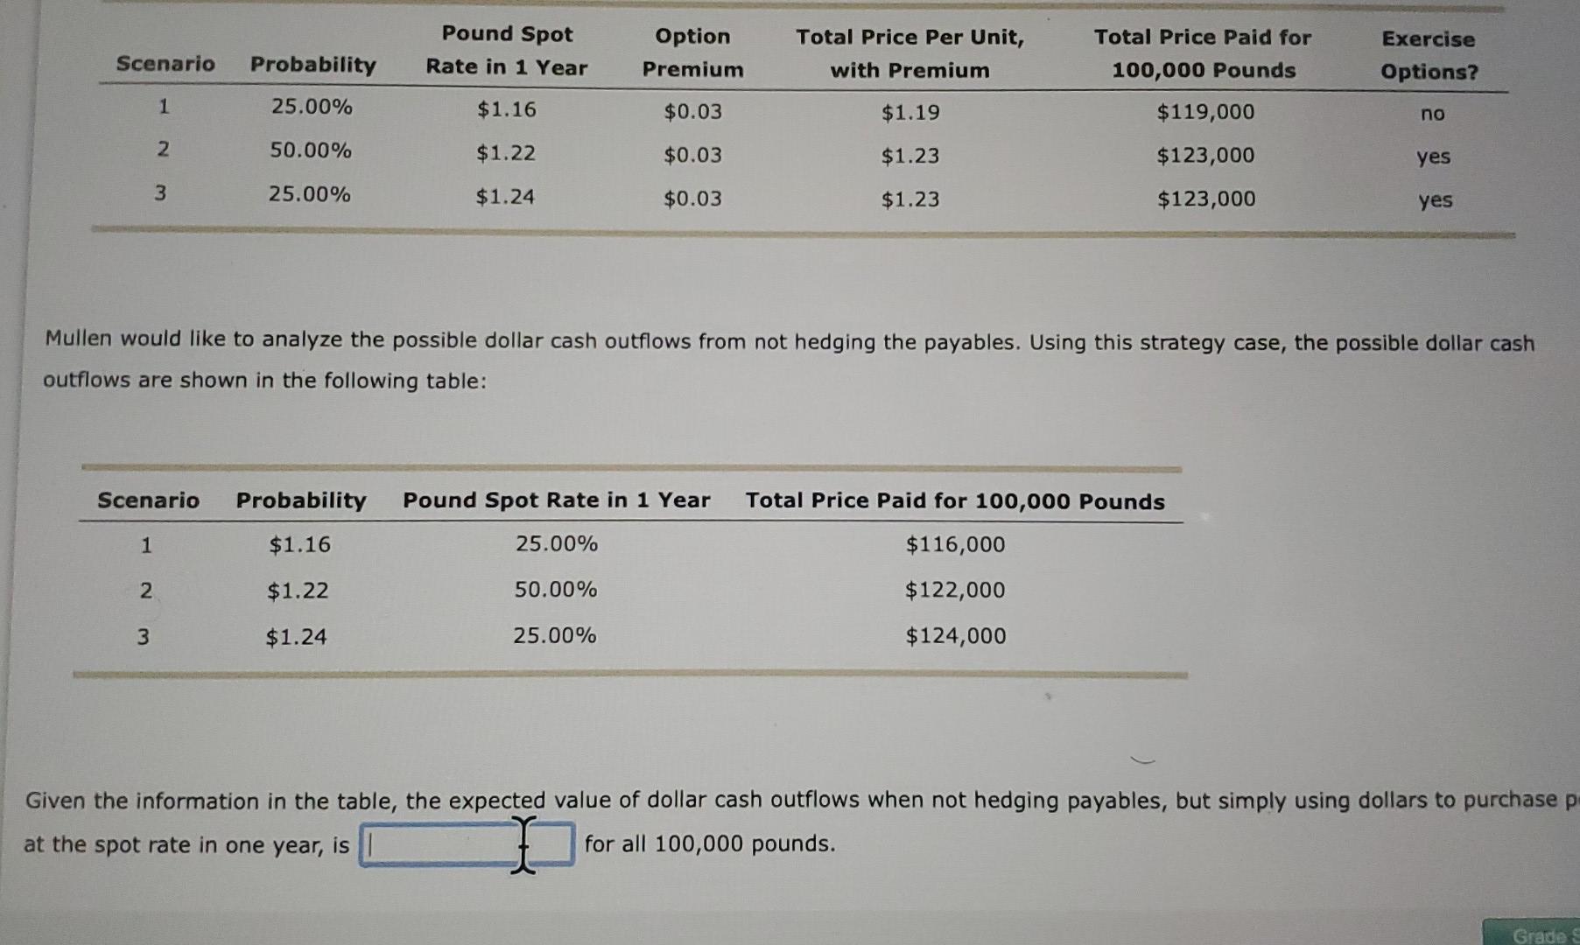The height and width of the screenshot is (945, 1580).
Task: Click the Option Premium column header
Action: 691,52
